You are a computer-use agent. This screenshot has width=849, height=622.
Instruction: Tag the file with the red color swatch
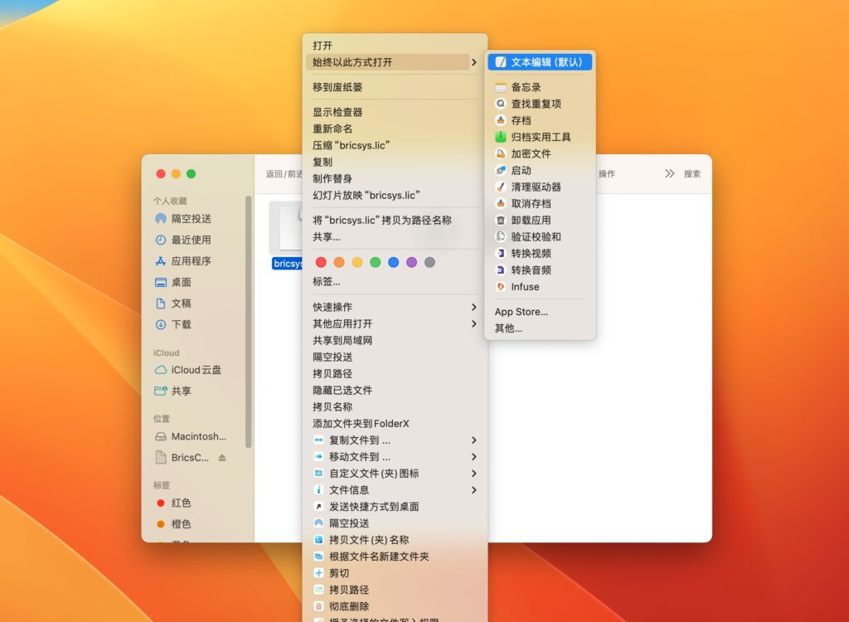click(x=321, y=261)
